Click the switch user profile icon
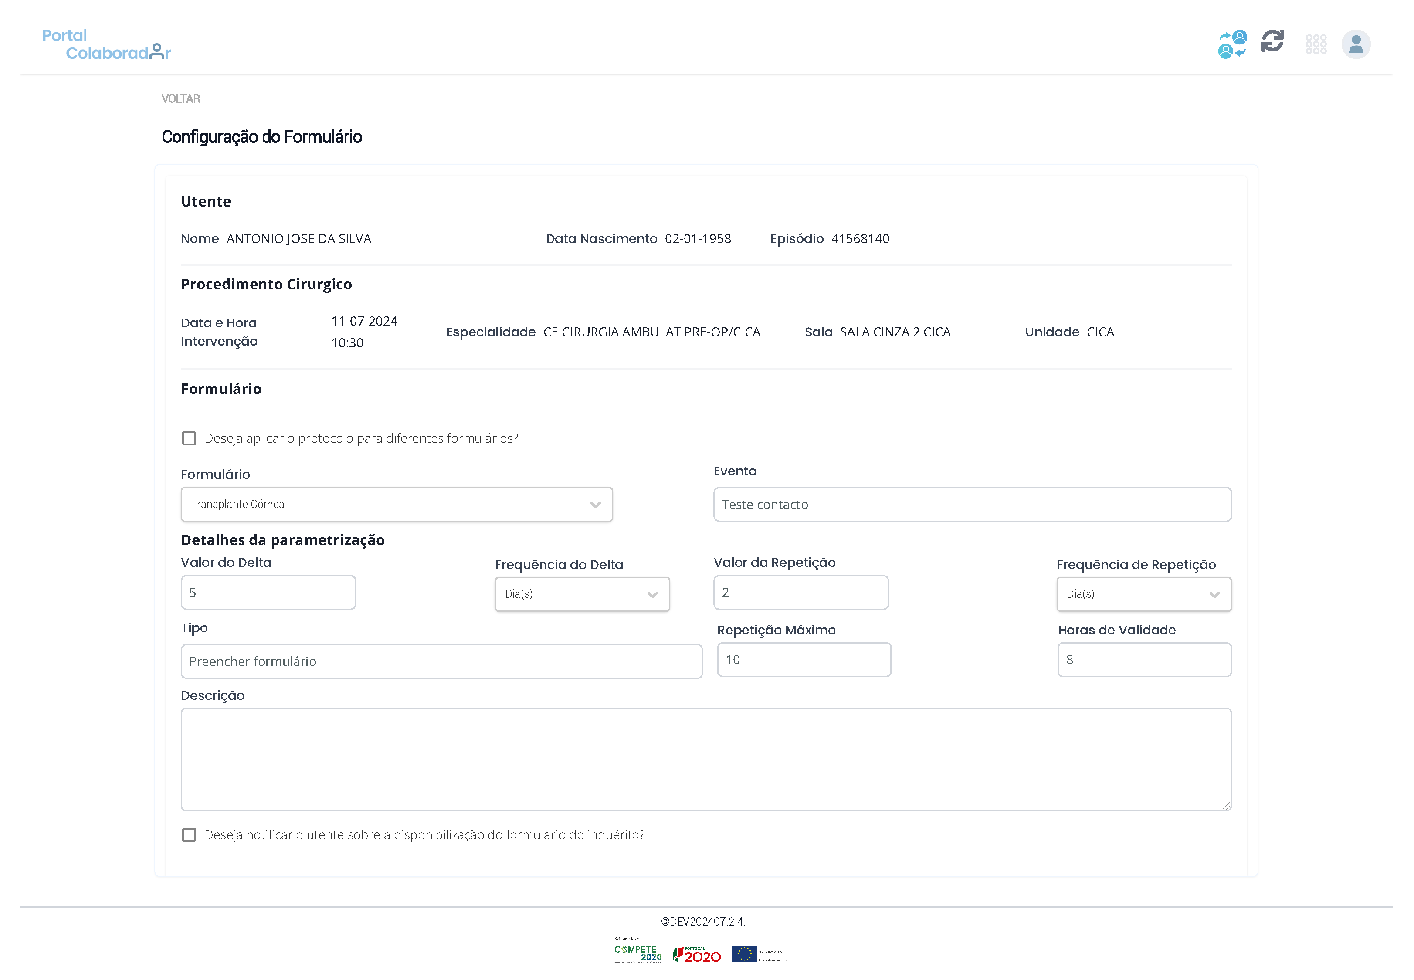Viewport: 1414px width, 980px height. tap(1232, 44)
